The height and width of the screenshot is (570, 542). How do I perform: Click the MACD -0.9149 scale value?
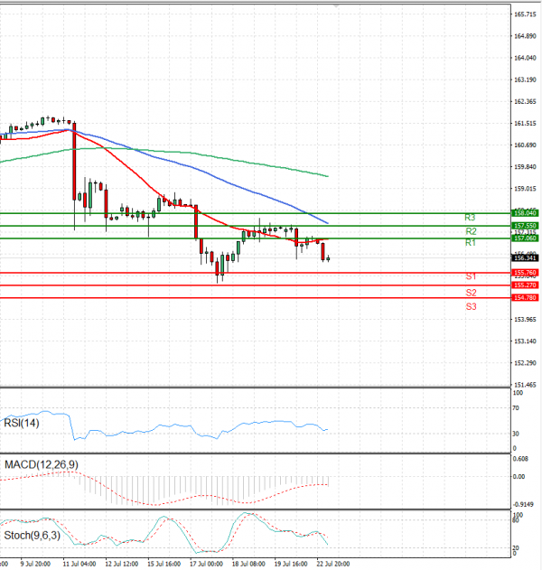(523, 505)
